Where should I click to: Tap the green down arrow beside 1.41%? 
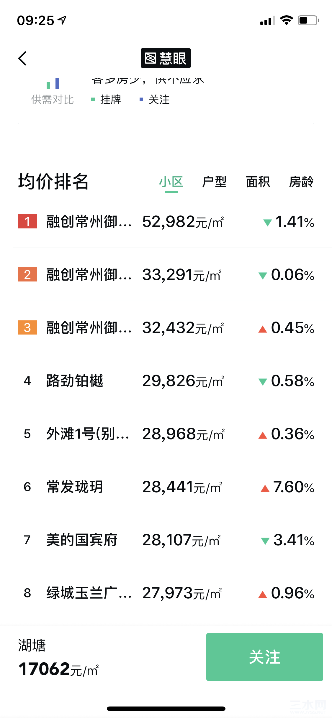click(x=267, y=223)
